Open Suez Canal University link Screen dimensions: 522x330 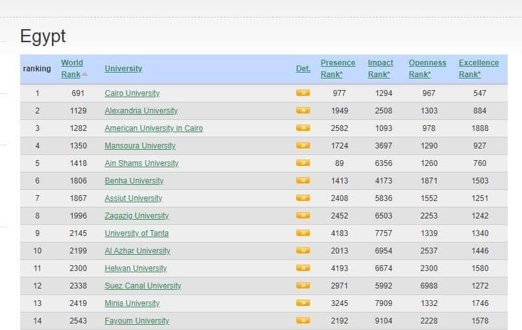click(x=143, y=286)
